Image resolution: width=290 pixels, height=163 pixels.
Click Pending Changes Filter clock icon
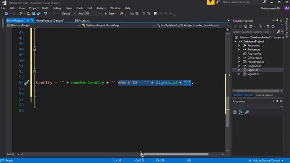[261, 26]
